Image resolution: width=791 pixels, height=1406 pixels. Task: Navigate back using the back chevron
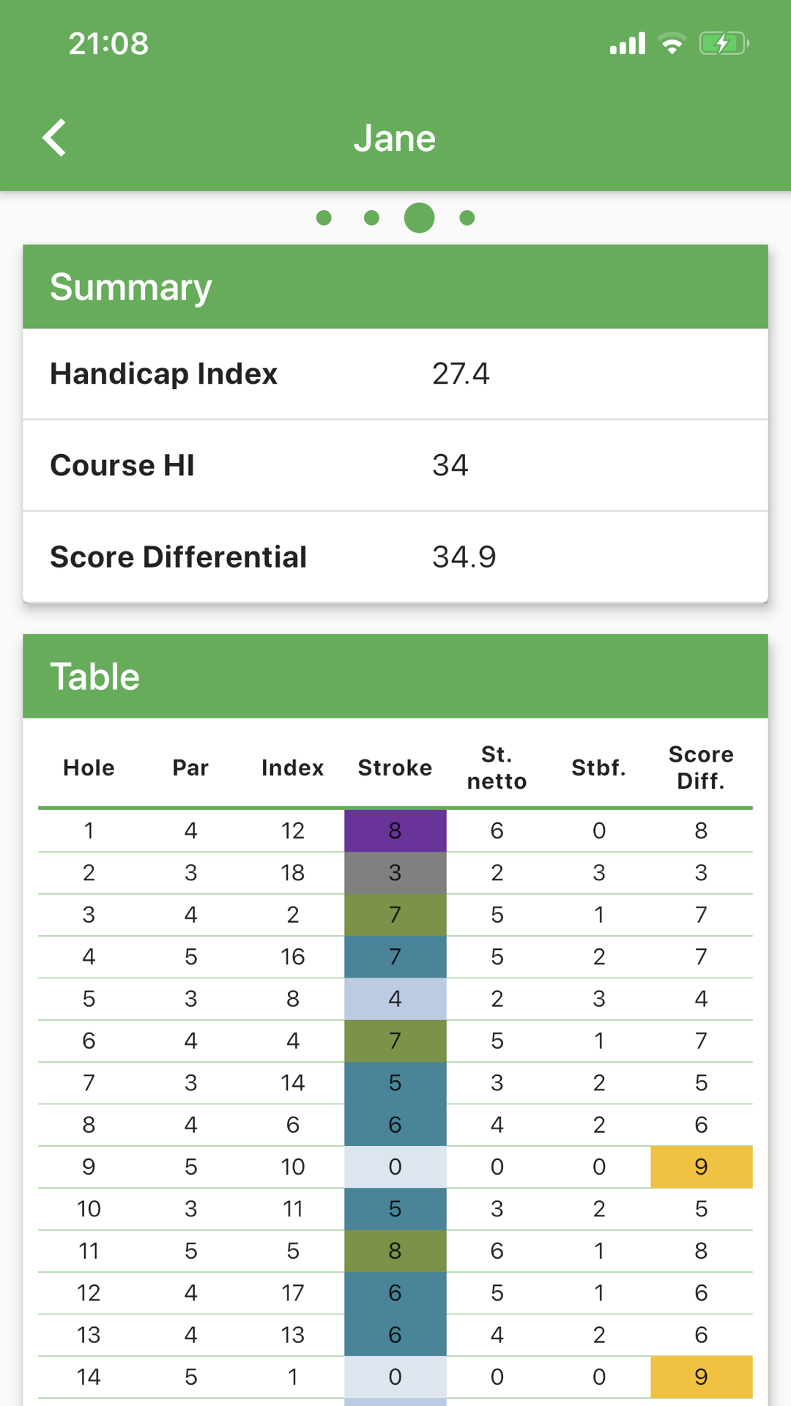[54, 136]
